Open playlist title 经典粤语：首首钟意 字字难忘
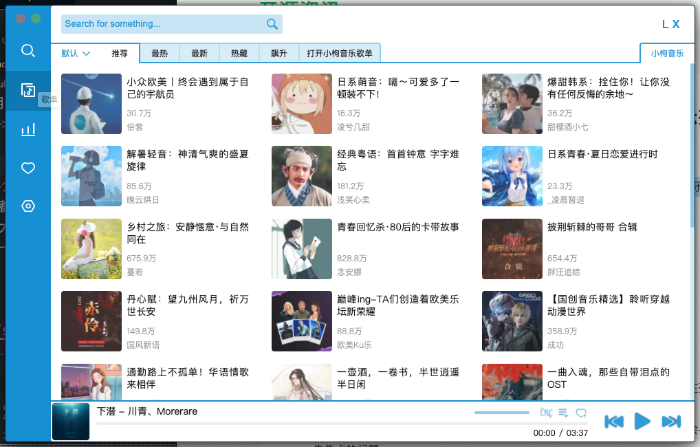This screenshot has height=447, width=700. coord(397,160)
